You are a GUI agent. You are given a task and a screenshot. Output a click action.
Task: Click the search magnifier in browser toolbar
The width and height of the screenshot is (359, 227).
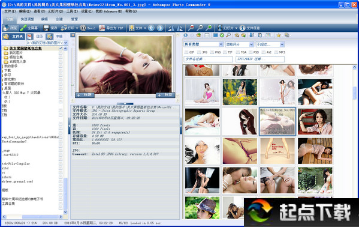coord(228,35)
